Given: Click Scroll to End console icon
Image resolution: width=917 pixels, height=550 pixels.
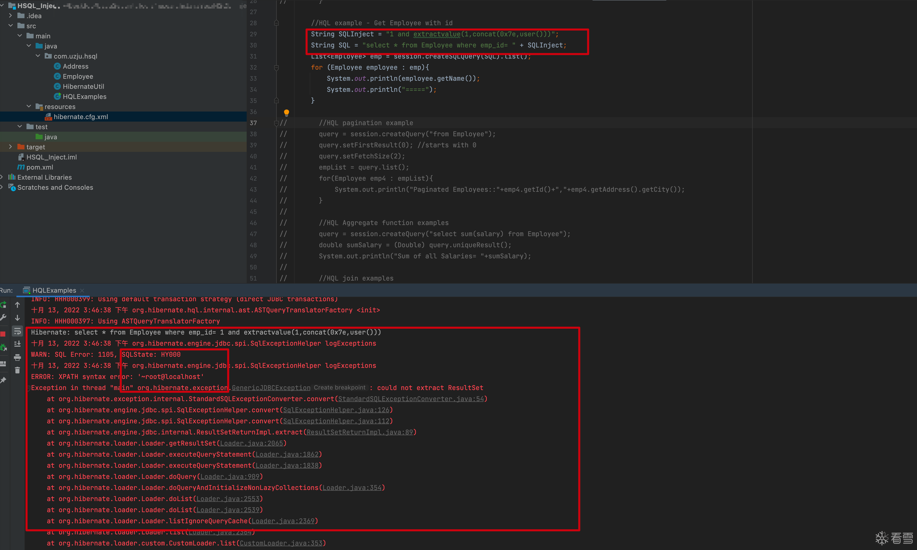Looking at the screenshot, I should click(x=17, y=344).
